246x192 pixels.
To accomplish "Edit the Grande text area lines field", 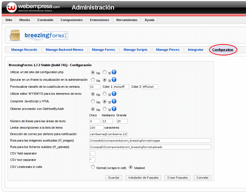I will click(122, 121).
